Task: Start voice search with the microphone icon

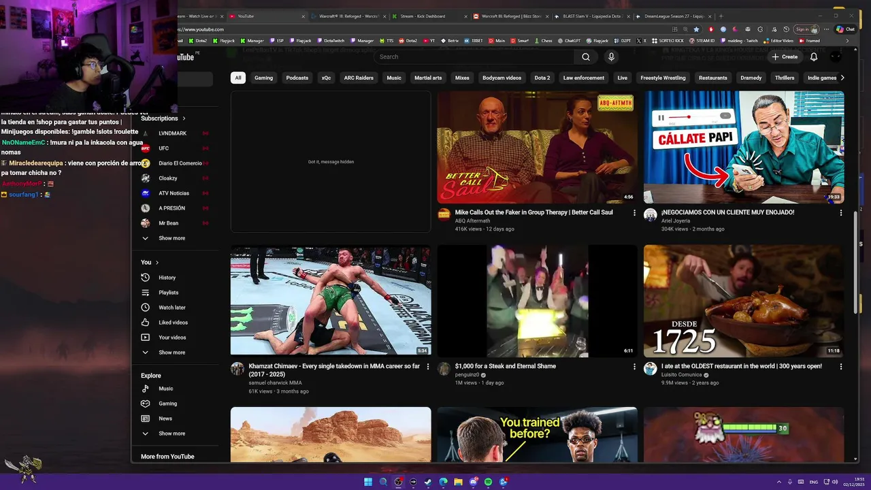Action: tap(611, 57)
